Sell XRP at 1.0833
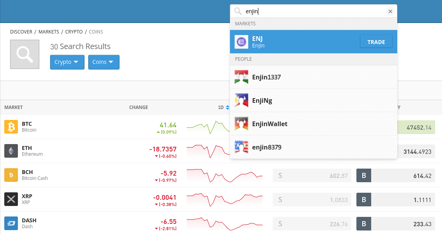This screenshot has height=234, width=442. coord(312,200)
